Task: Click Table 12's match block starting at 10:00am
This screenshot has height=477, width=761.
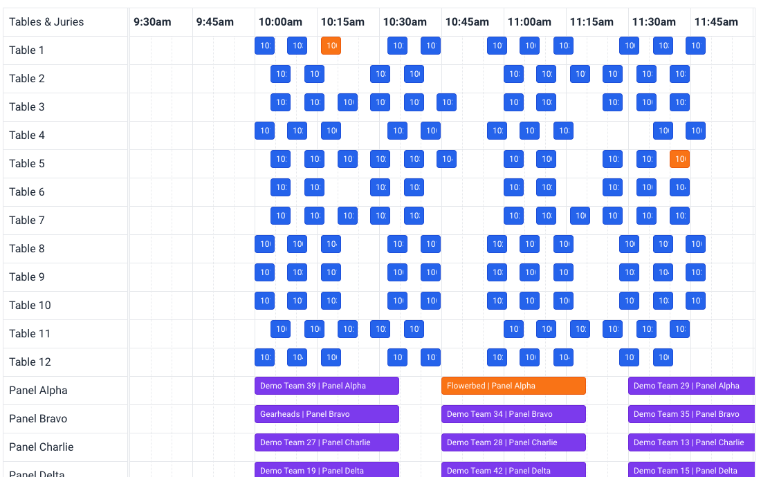Action: pyautogui.click(x=264, y=358)
